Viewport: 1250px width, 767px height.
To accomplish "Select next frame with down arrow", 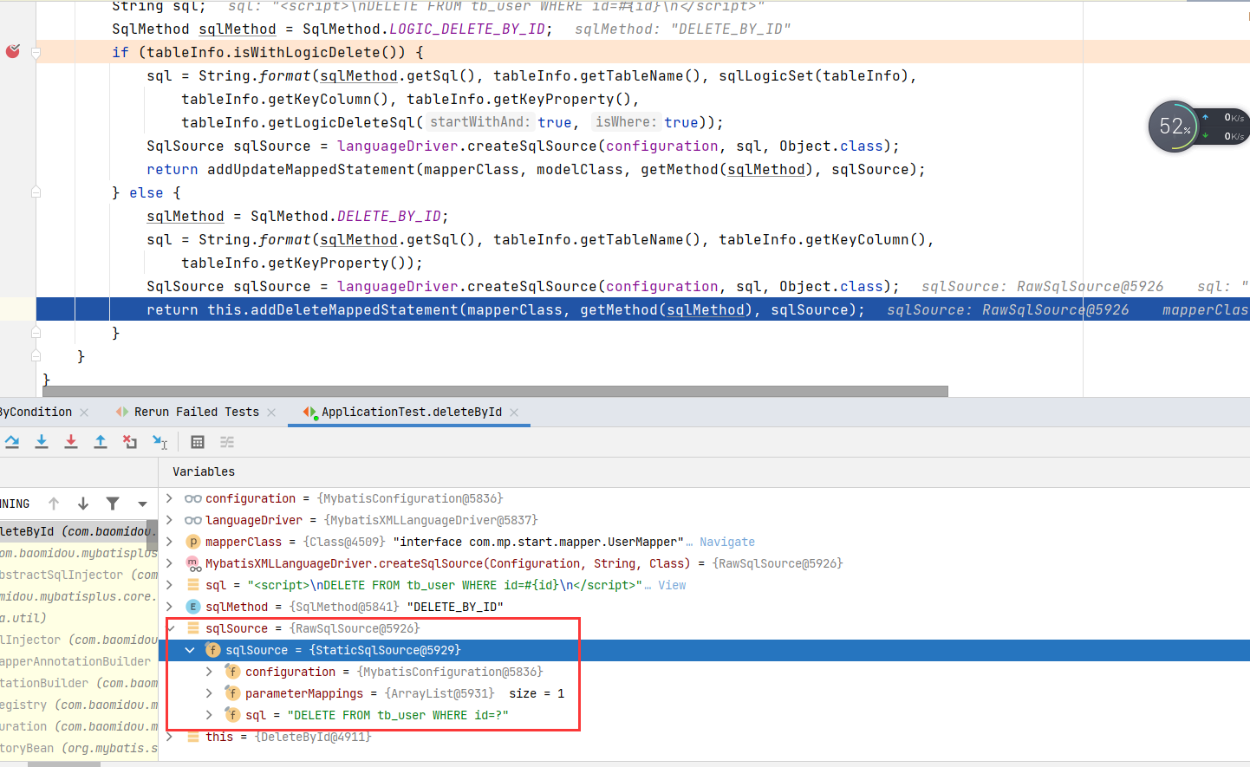I will [83, 504].
